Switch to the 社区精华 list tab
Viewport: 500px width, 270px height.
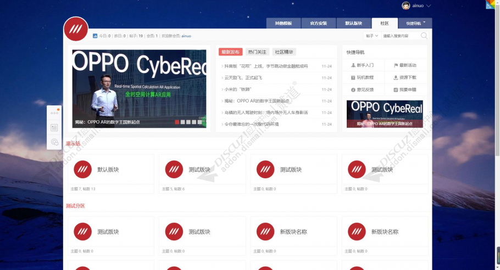[x=284, y=52]
